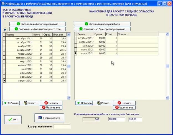173x135 pixels.
Task: Click row selector for январь 2012г
Action: tap(4, 54)
